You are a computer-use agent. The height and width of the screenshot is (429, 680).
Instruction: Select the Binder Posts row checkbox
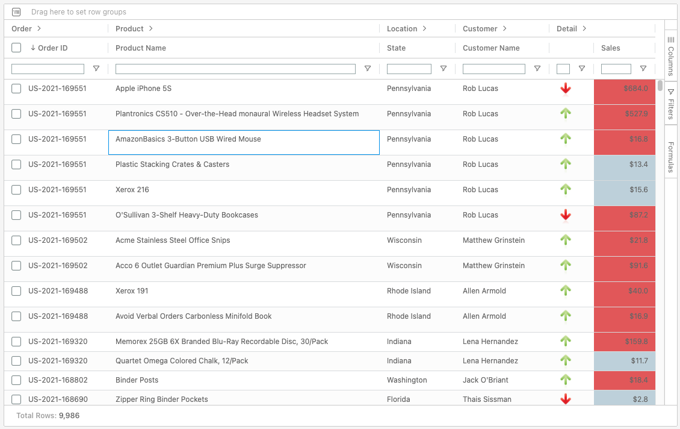[16, 380]
